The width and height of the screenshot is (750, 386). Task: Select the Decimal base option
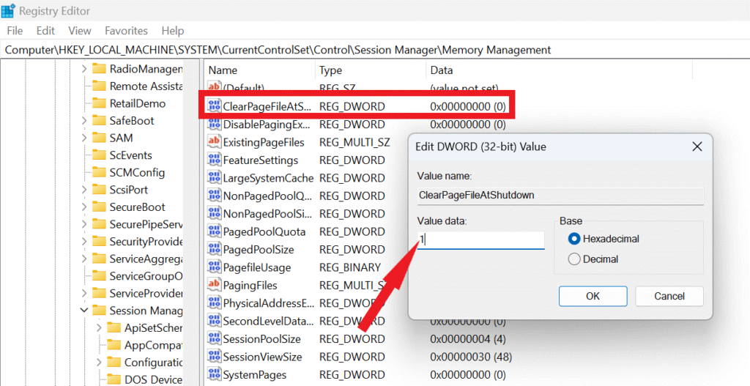point(574,259)
